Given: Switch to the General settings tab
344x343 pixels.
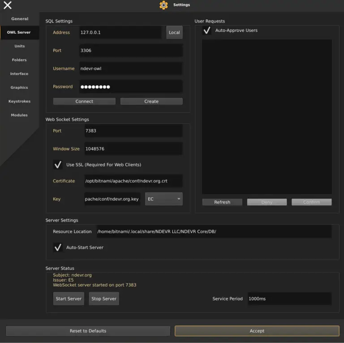Looking at the screenshot, I should click(x=20, y=19).
